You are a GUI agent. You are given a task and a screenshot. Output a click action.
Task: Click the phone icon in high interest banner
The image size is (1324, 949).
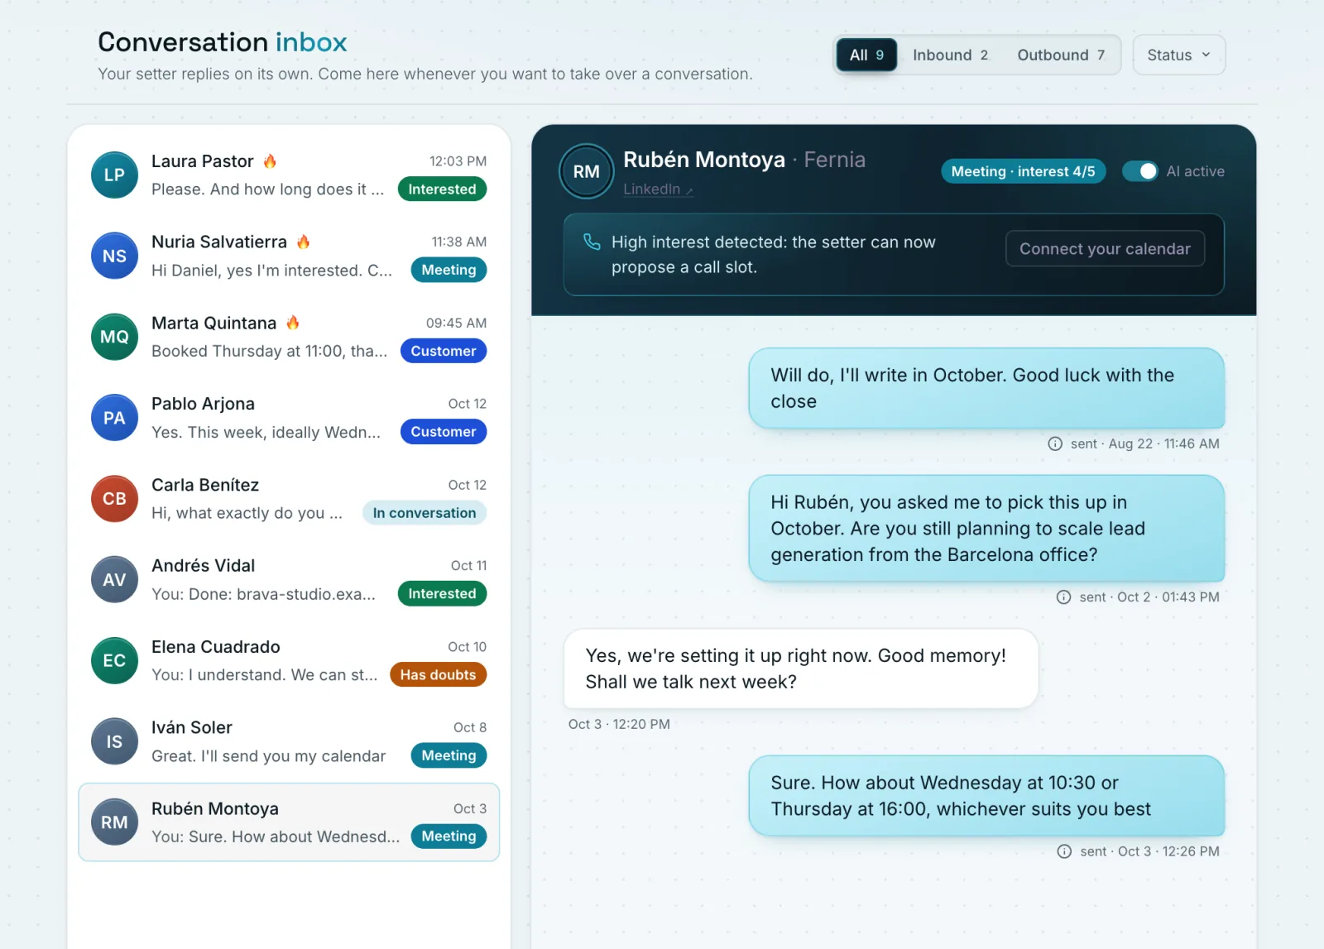pos(592,242)
